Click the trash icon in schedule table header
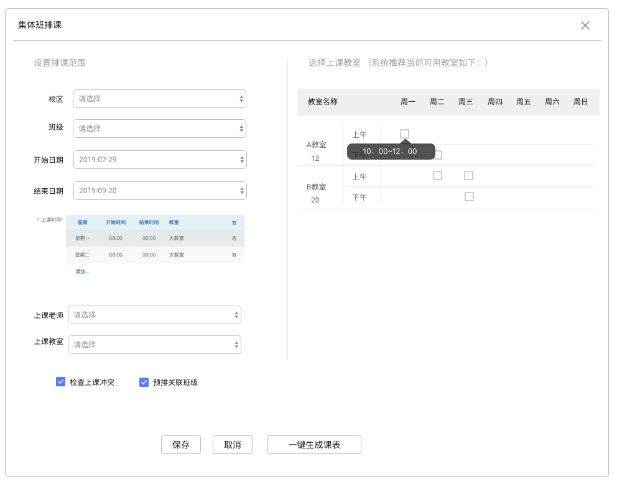Viewport: 617px width, 482px height. click(x=234, y=222)
